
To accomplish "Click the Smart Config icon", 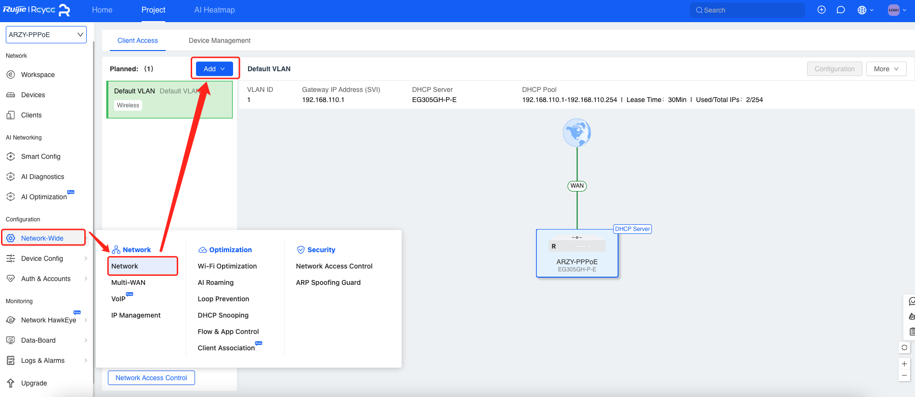I will click(11, 156).
